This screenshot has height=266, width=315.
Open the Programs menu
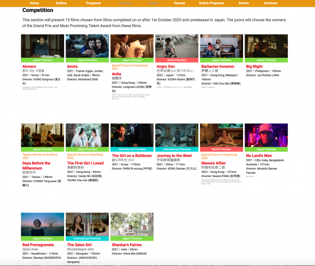(92, 3)
